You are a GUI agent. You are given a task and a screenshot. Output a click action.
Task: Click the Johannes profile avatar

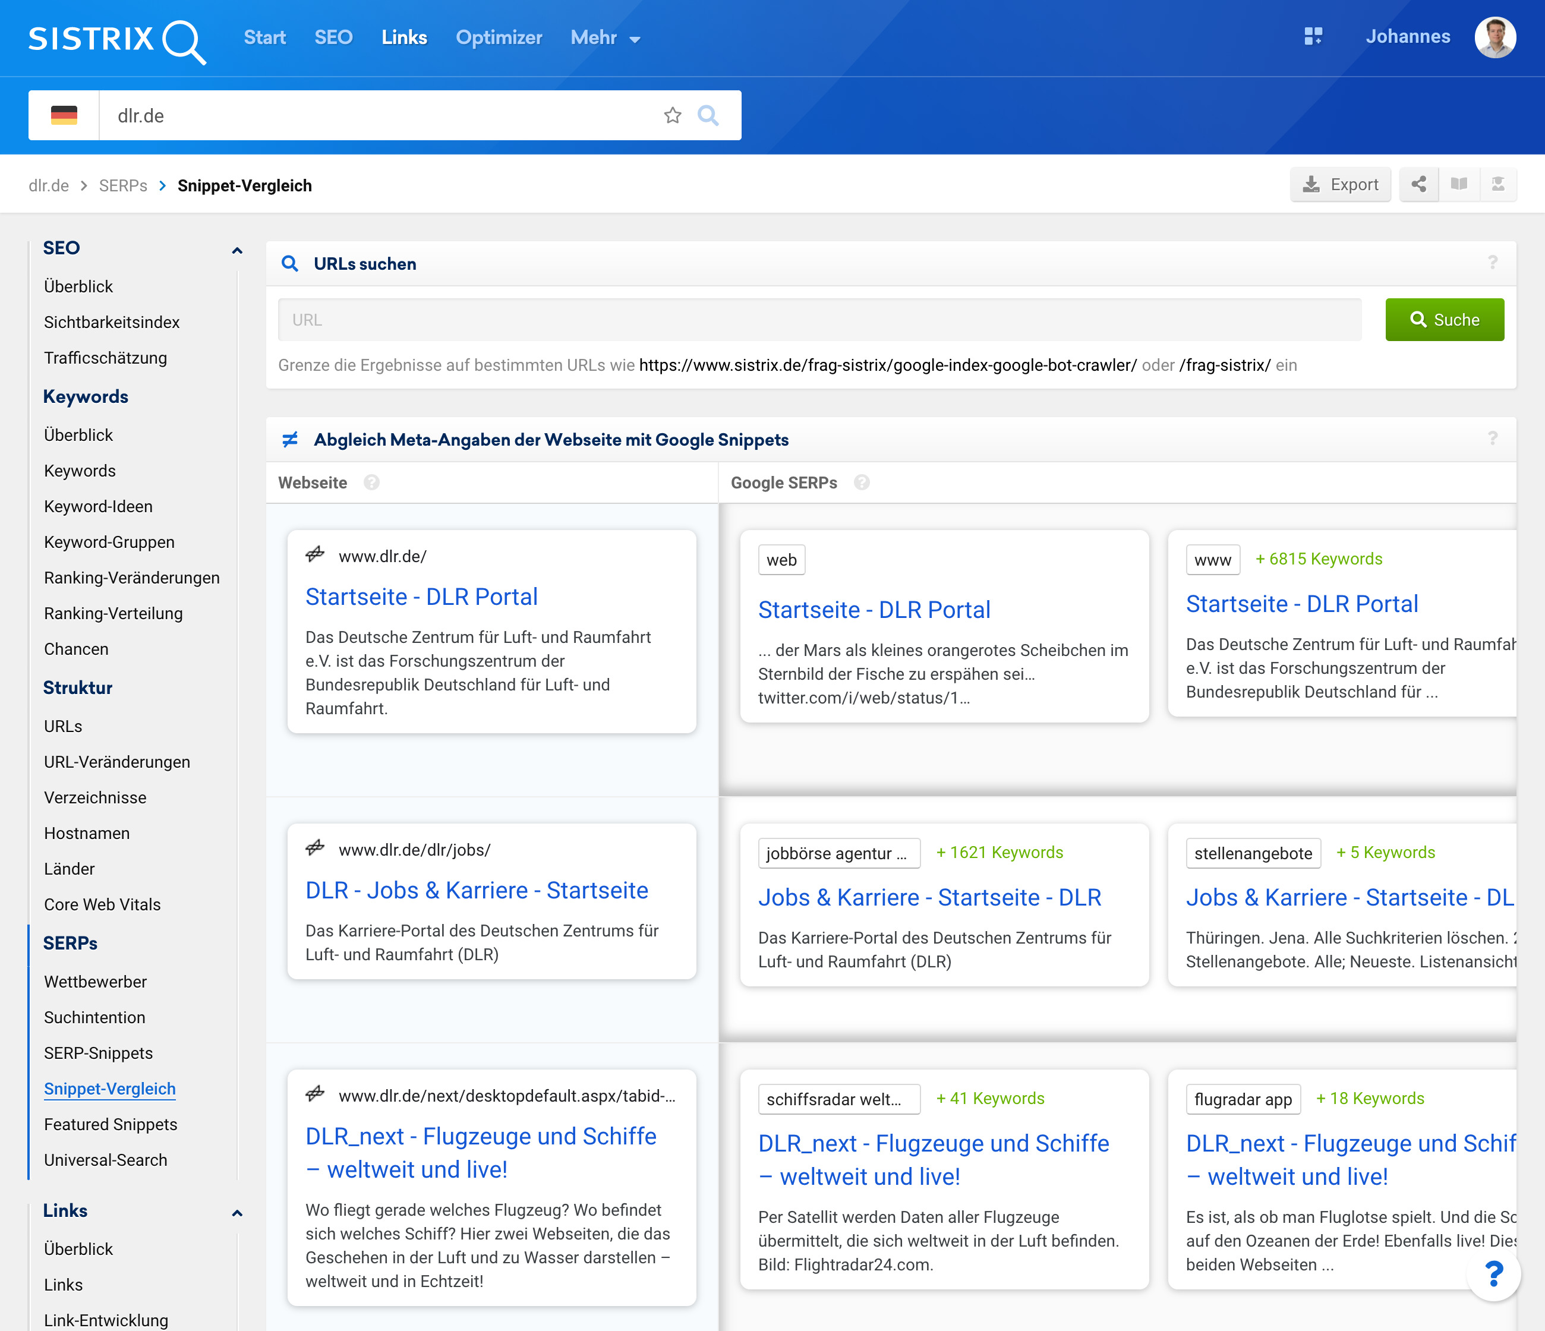1494,37
